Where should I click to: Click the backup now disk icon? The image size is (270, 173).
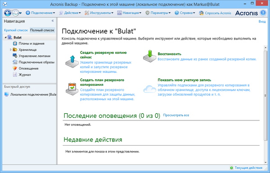[72, 62]
